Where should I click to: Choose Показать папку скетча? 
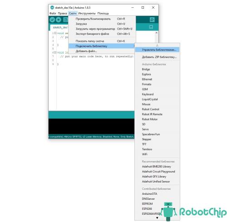click(x=102, y=41)
